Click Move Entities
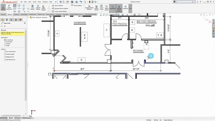215x121 pixels. pyautogui.click(x=76, y=5)
